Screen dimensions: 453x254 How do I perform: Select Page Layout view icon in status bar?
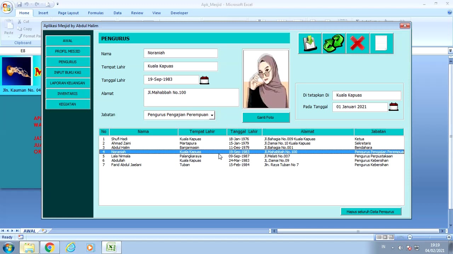tap(385, 237)
